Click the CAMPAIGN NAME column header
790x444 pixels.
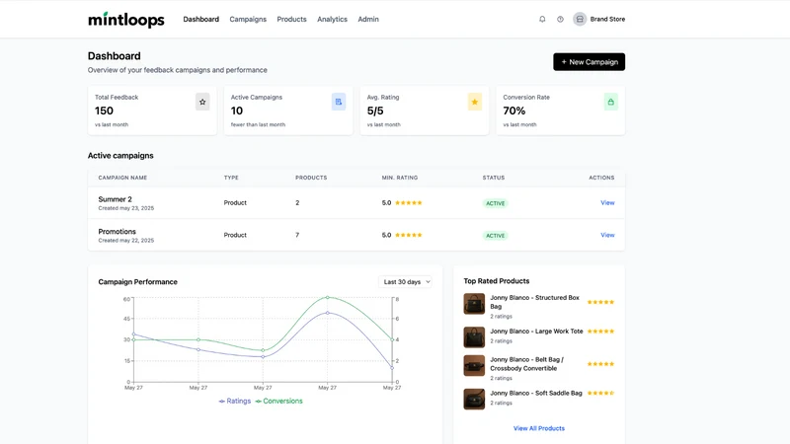click(122, 178)
